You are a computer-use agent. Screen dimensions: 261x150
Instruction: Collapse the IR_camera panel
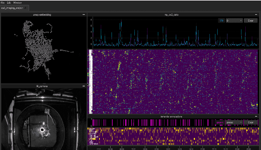click(x=84, y=86)
